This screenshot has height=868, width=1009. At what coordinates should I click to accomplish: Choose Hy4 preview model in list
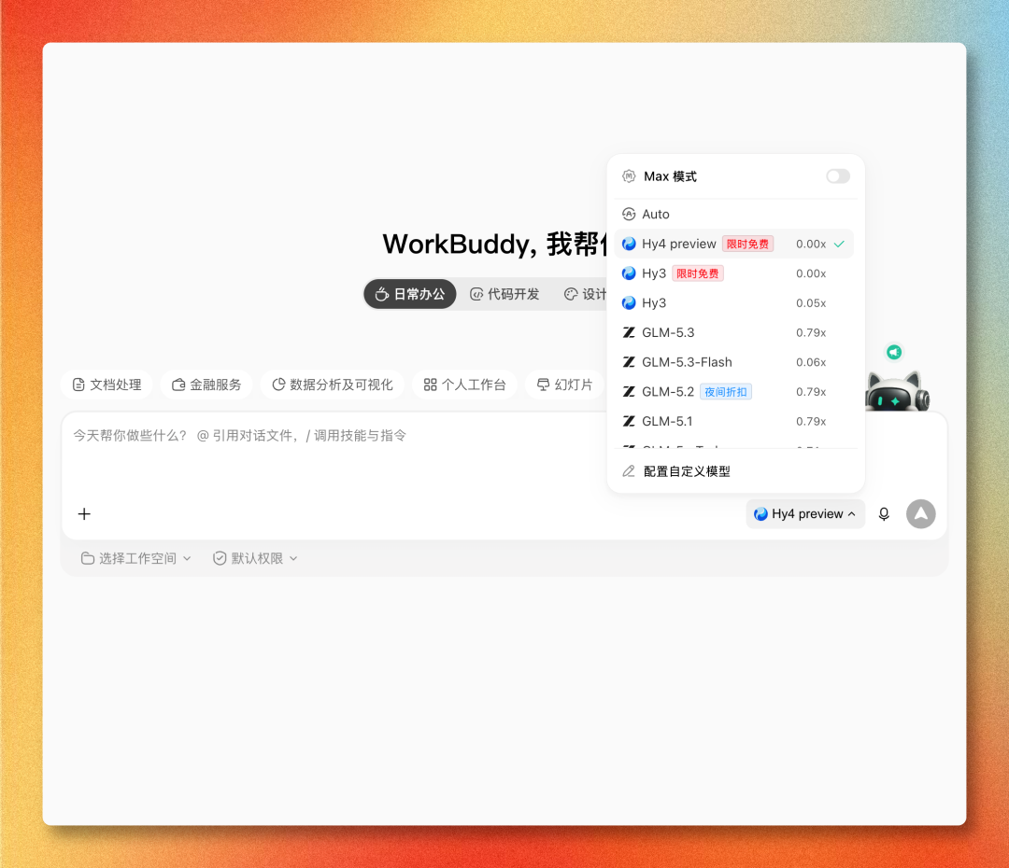coord(734,244)
